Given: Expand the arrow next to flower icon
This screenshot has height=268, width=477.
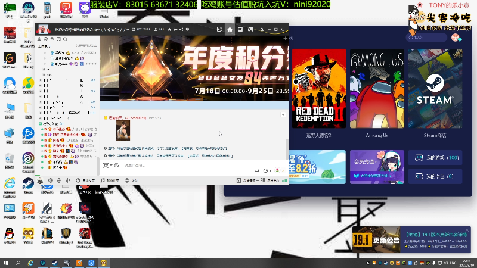Looking at the screenshot, I should click(x=283, y=171).
